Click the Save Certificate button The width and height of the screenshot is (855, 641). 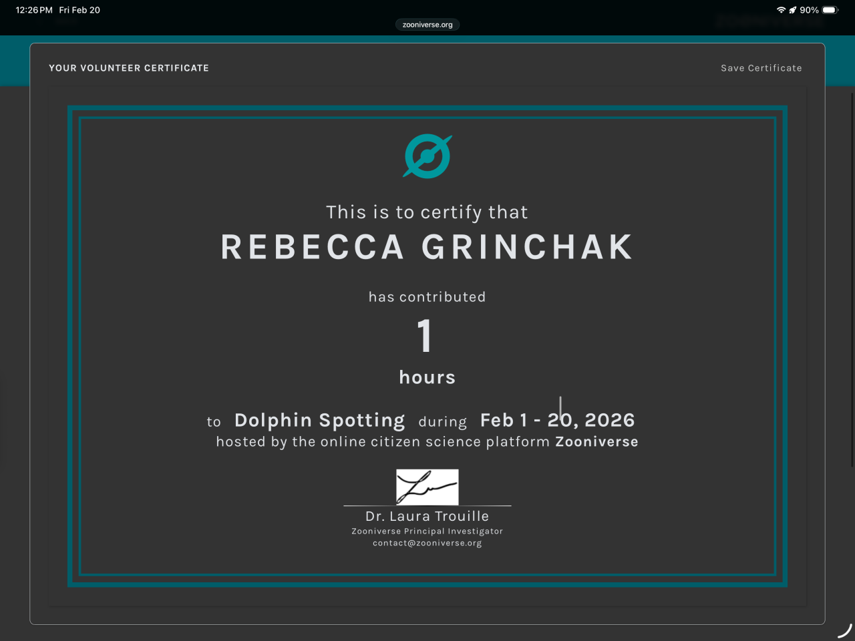click(x=761, y=68)
